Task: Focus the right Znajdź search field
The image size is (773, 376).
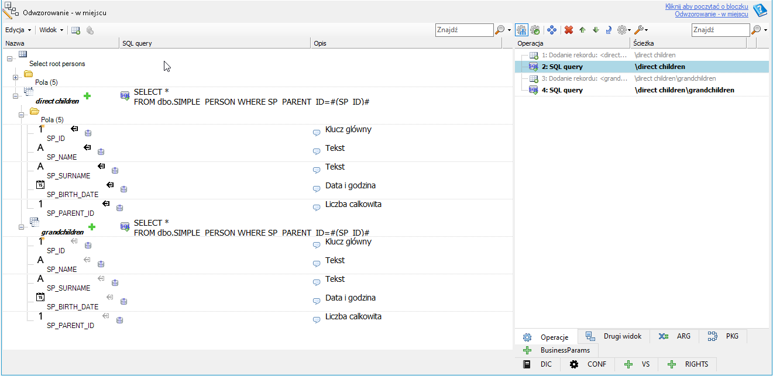Action: [x=720, y=30]
